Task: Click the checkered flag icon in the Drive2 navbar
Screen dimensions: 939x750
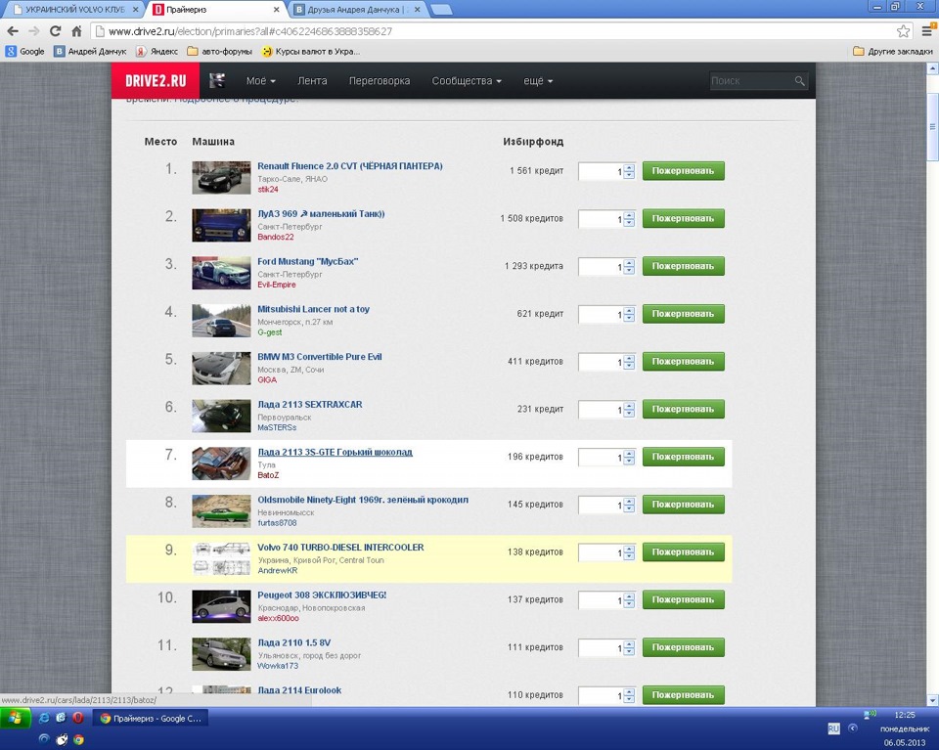Action: pyautogui.click(x=217, y=81)
